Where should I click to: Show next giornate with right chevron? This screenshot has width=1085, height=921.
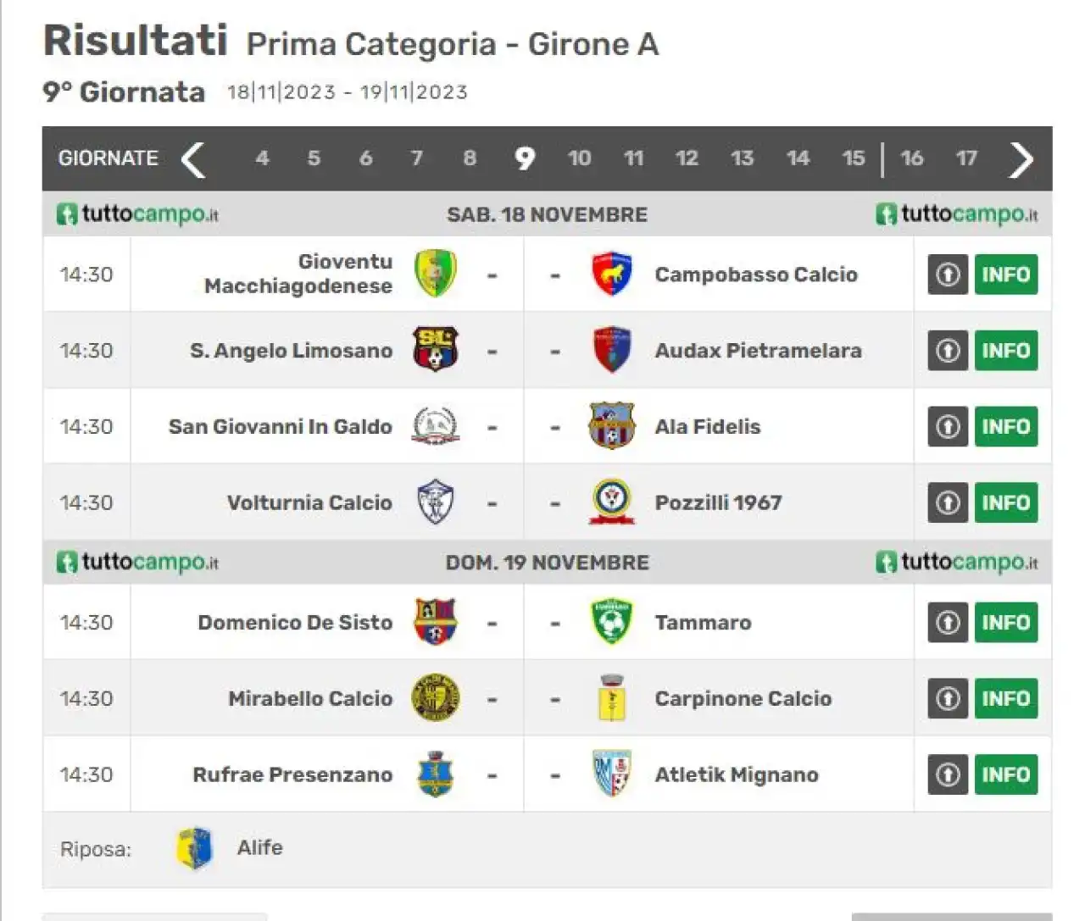click(x=1021, y=159)
